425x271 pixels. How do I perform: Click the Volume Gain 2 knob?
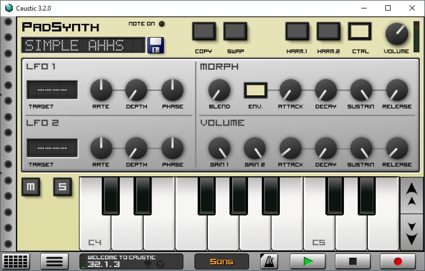[255, 148]
